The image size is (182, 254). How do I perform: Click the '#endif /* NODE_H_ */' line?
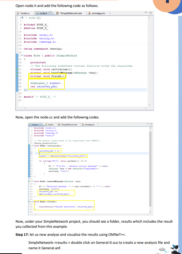pos(40,97)
